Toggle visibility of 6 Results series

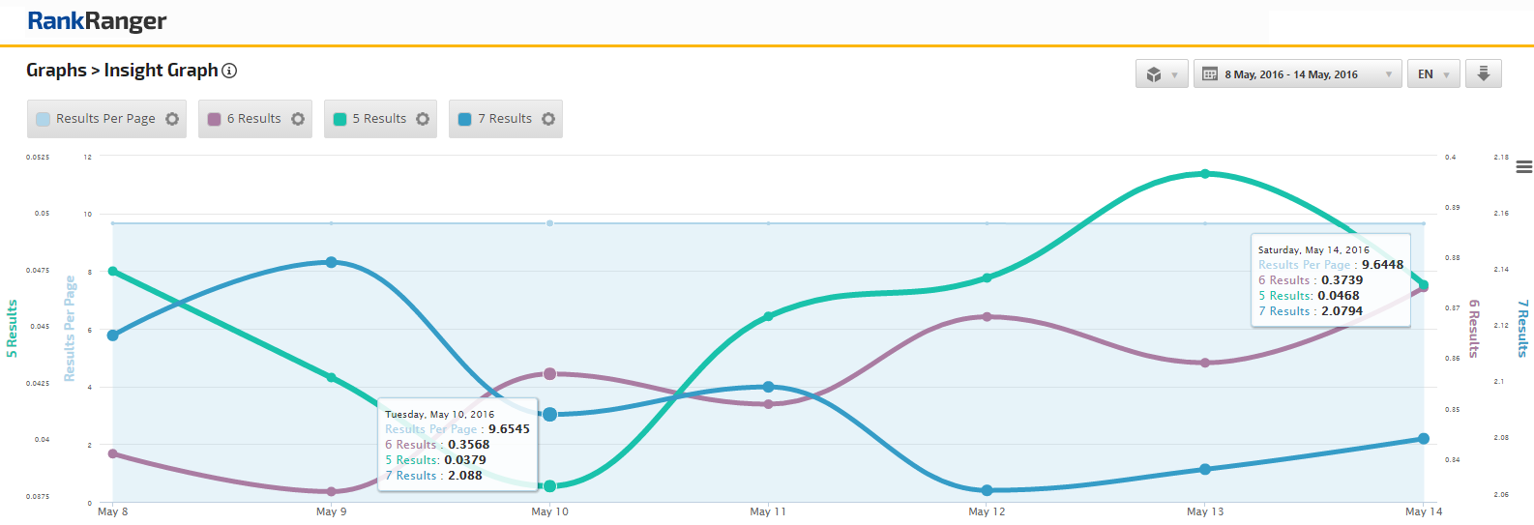tap(253, 119)
